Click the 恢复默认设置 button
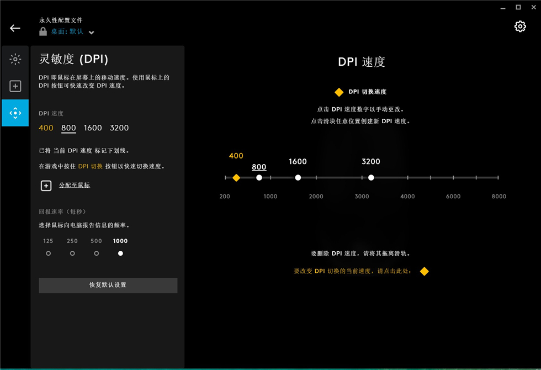 coord(108,285)
